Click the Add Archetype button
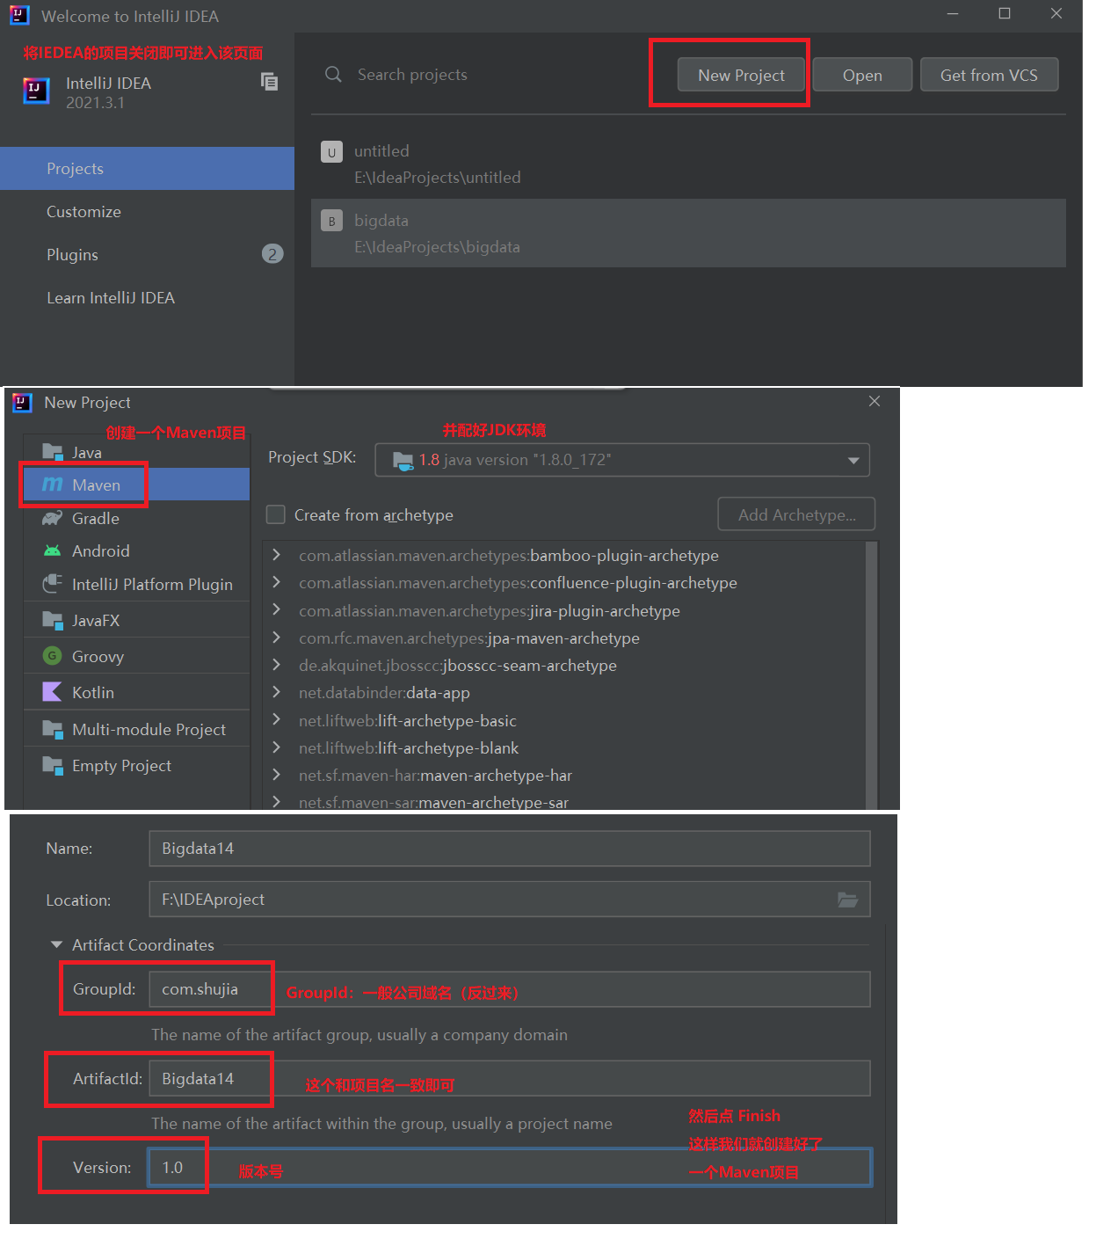This screenshot has width=1096, height=1239. click(x=796, y=514)
